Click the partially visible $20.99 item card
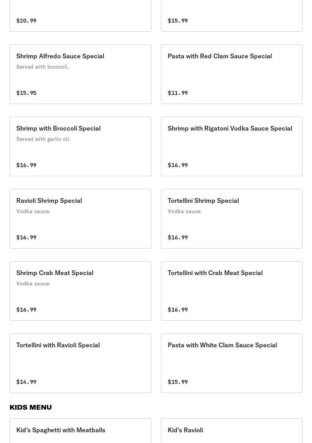Screen dimensions: 312x443 coord(80,16)
